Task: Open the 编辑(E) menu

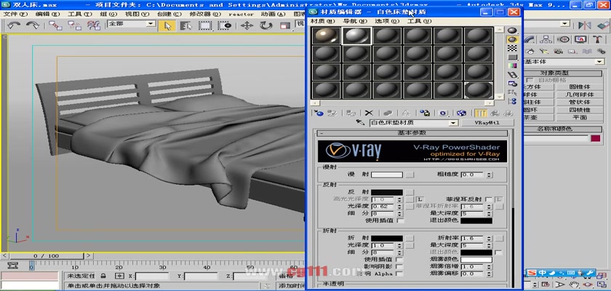Action: coord(47,14)
